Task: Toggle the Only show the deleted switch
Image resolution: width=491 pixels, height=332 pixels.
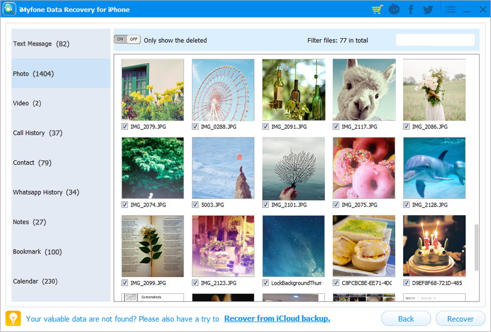Action: tap(127, 40)
